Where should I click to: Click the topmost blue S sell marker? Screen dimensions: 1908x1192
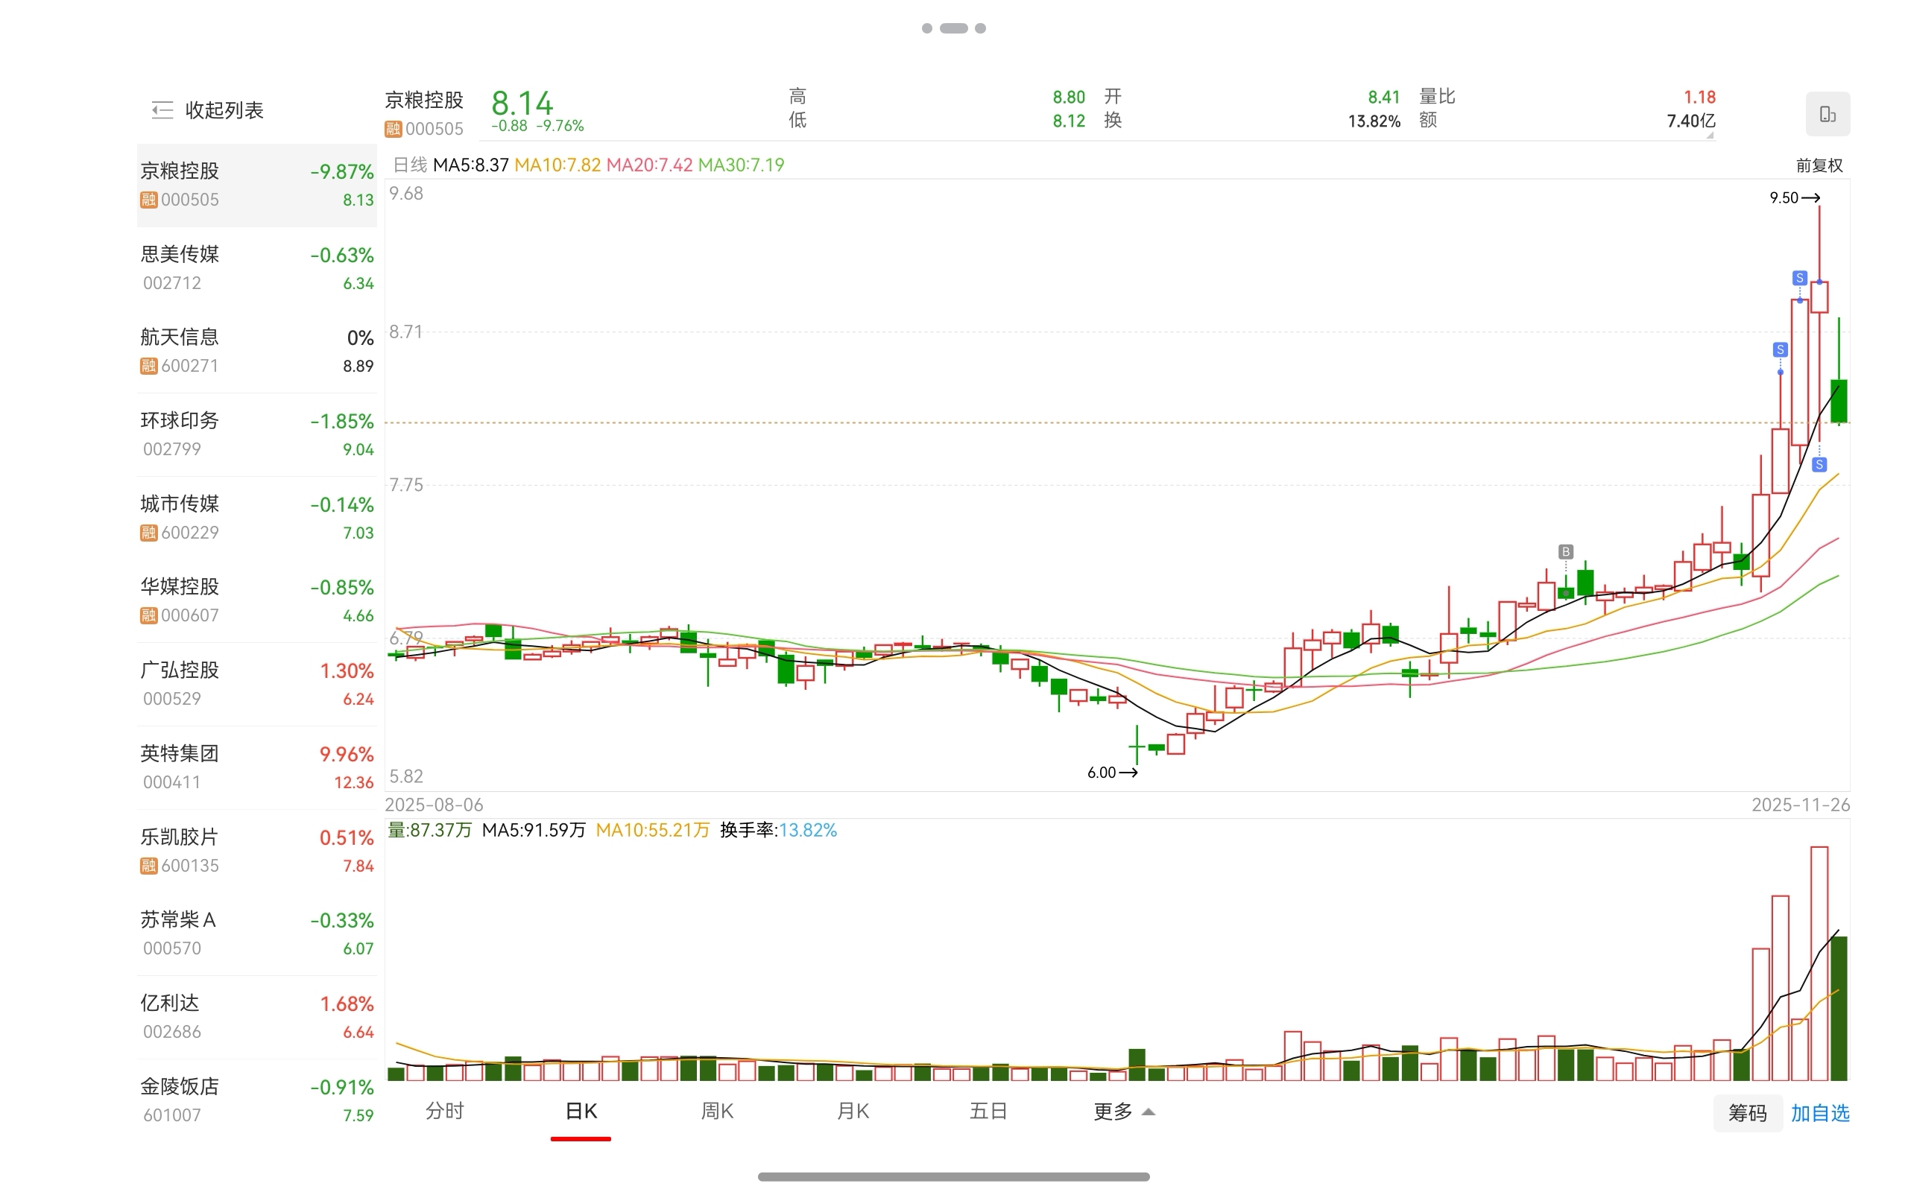(x=1799, y=277)
